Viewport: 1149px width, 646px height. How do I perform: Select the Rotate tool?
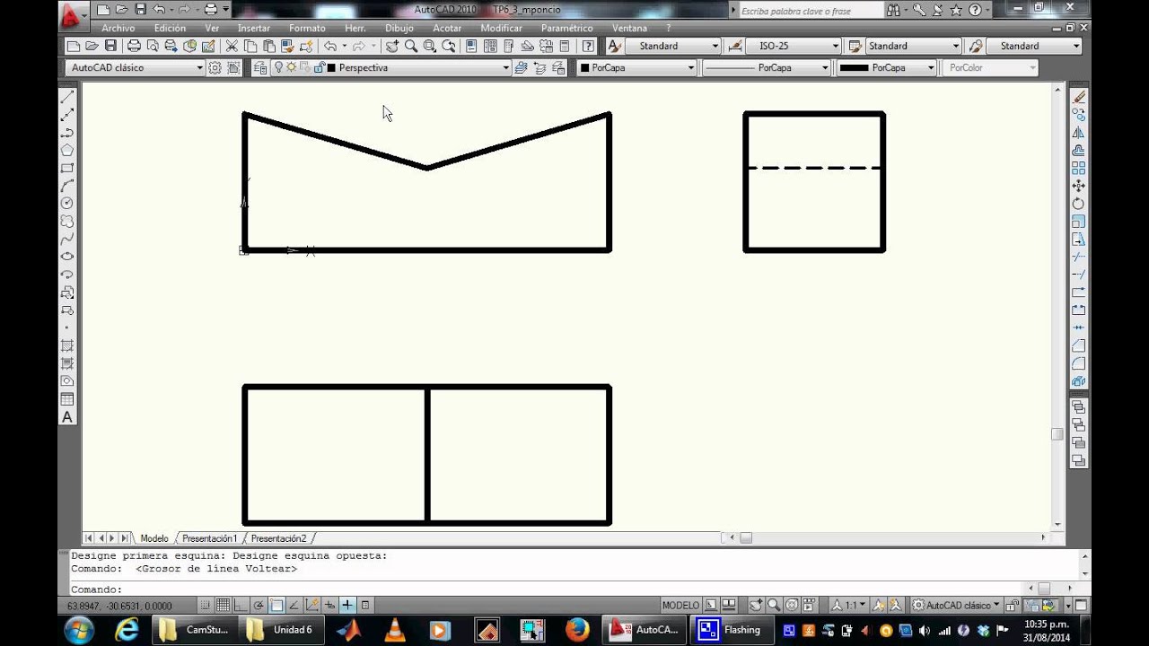[x=1079, y=204]
